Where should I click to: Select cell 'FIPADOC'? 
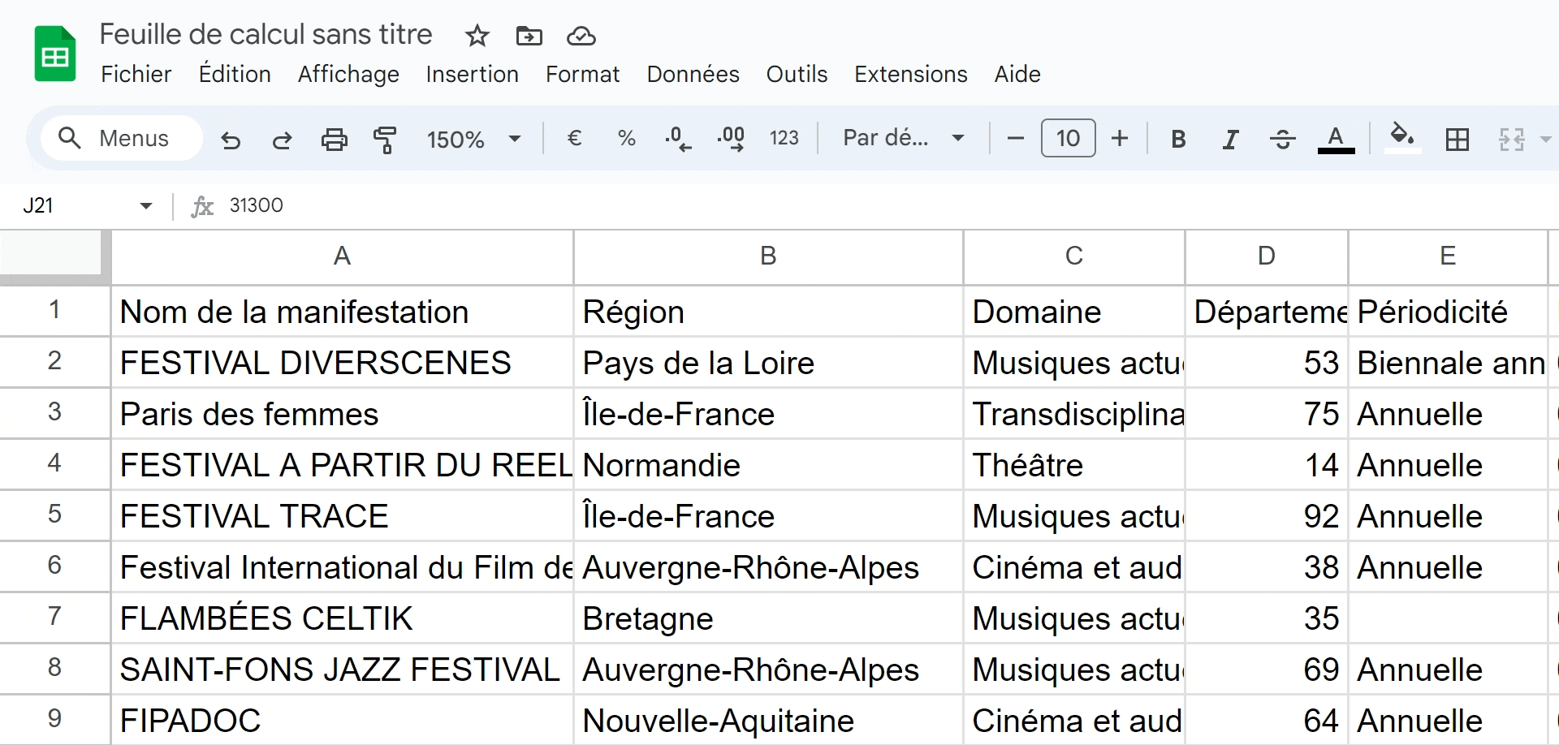tap(342, 721)
